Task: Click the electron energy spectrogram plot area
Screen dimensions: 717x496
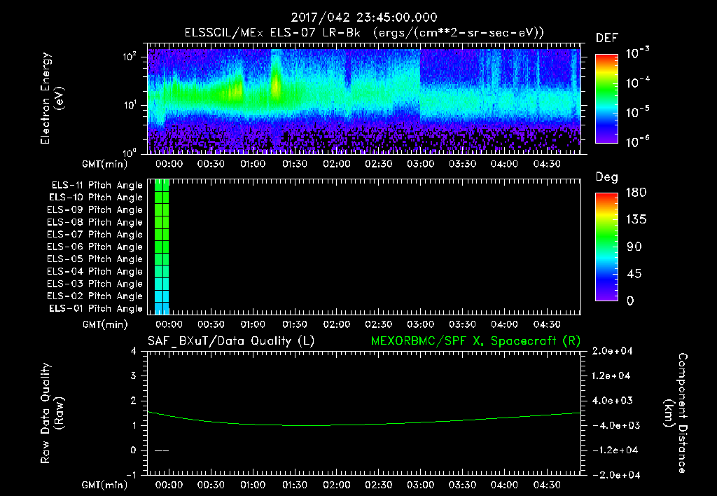Action: pos(364,99)
